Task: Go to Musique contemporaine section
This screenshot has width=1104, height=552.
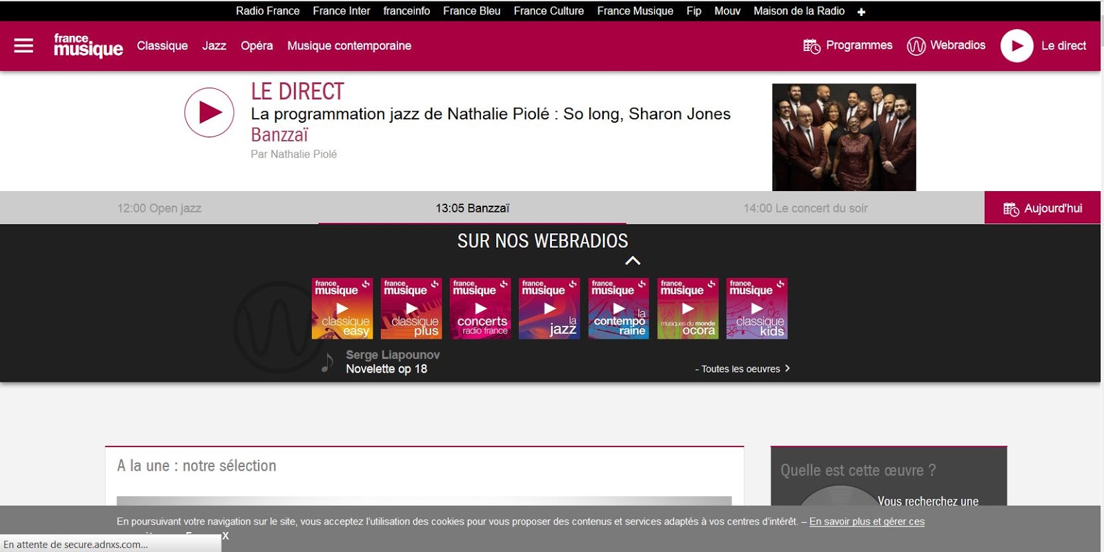Action: [349, 46]
